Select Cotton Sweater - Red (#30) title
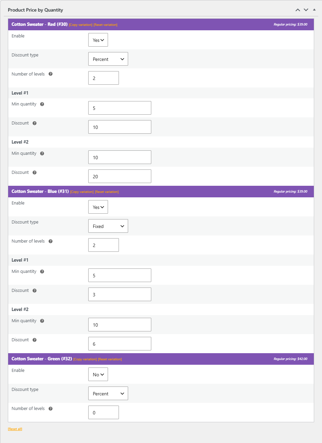Screen dimensions: 322x443 click(40, 24)
